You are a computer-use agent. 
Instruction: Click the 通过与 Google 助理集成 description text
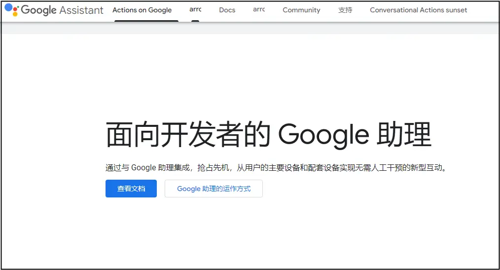click(x=276, y=167)
